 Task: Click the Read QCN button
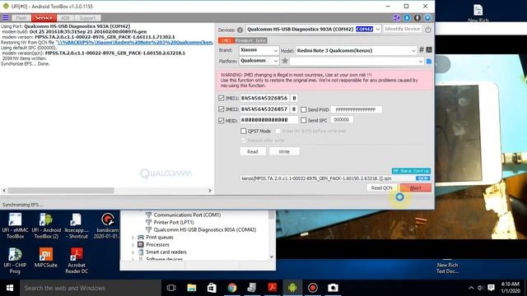click(x=381, y=188)
